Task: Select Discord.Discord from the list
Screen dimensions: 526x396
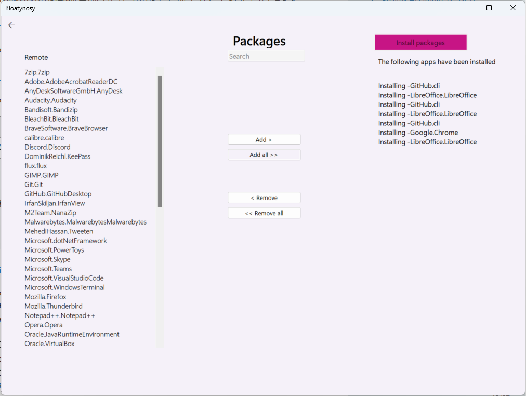Action: (47, 147)
